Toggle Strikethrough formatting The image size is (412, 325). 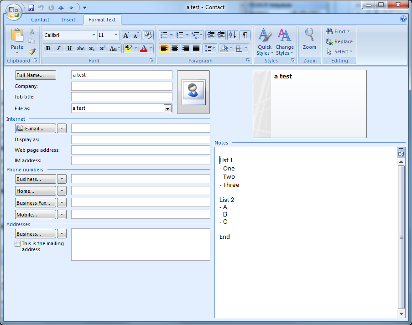point(80,48)
